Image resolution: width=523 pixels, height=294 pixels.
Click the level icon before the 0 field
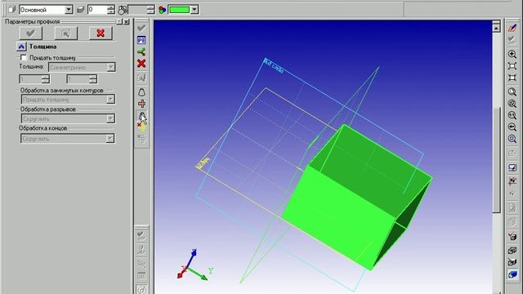tap(81, 10)
